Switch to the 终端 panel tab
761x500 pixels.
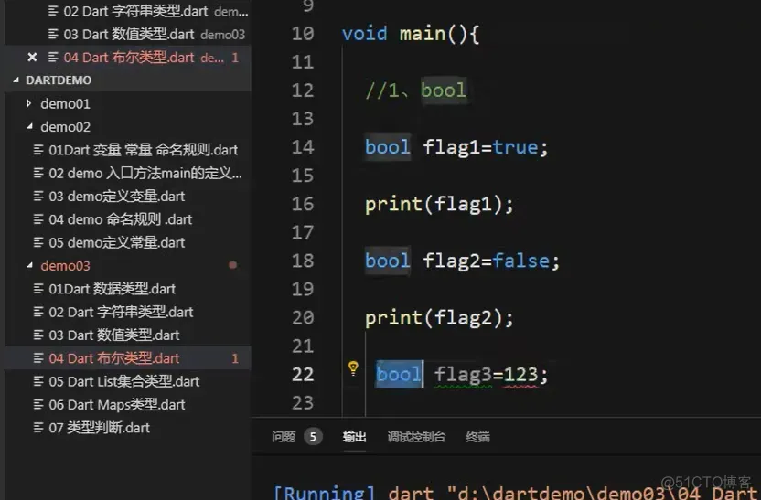pos(477,437)
